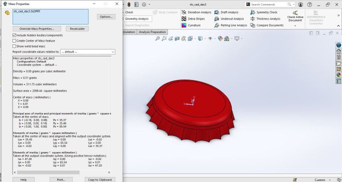
Task: Collapse the CommandManager ribbon
Action: coord(338,26)
